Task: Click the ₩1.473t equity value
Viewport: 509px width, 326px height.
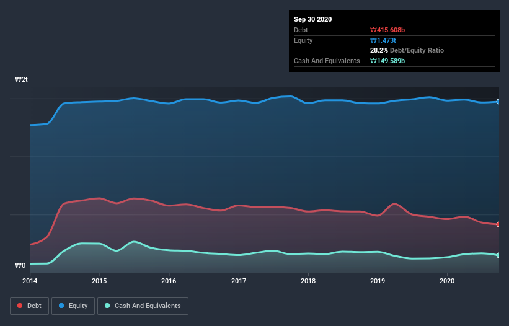Action: pyautogui.click(x=383, y=40)
